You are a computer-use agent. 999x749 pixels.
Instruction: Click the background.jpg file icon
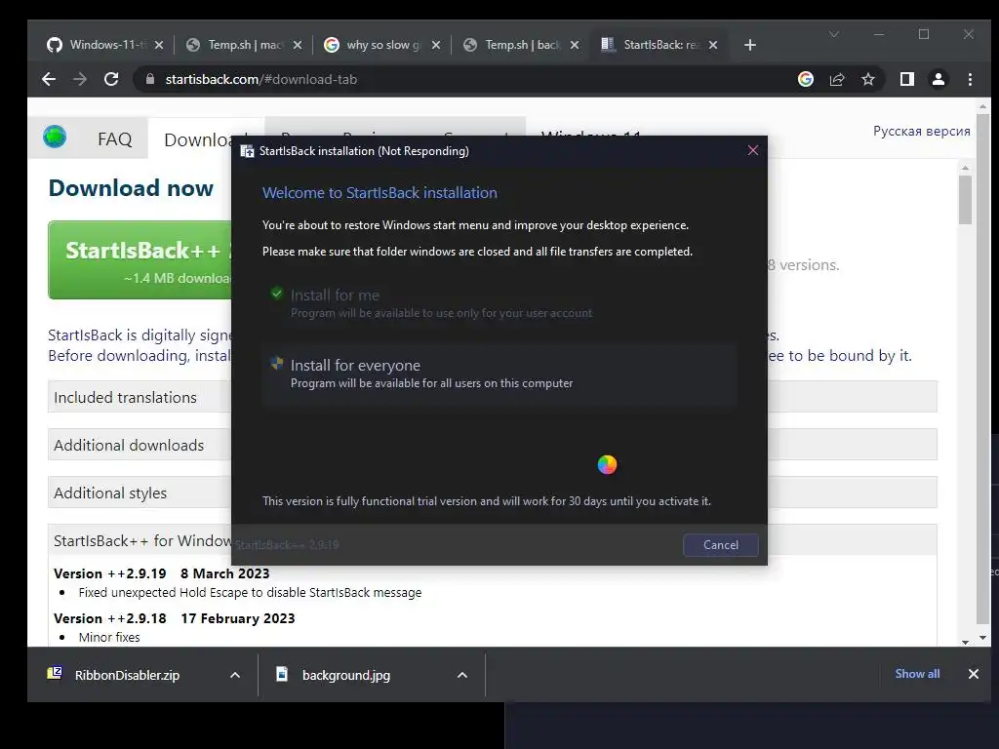coord(282,674)
